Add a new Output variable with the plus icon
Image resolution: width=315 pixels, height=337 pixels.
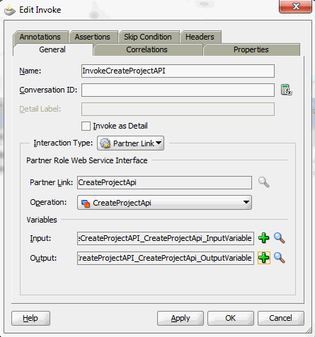pyautogui.click(x=264, y=258)
